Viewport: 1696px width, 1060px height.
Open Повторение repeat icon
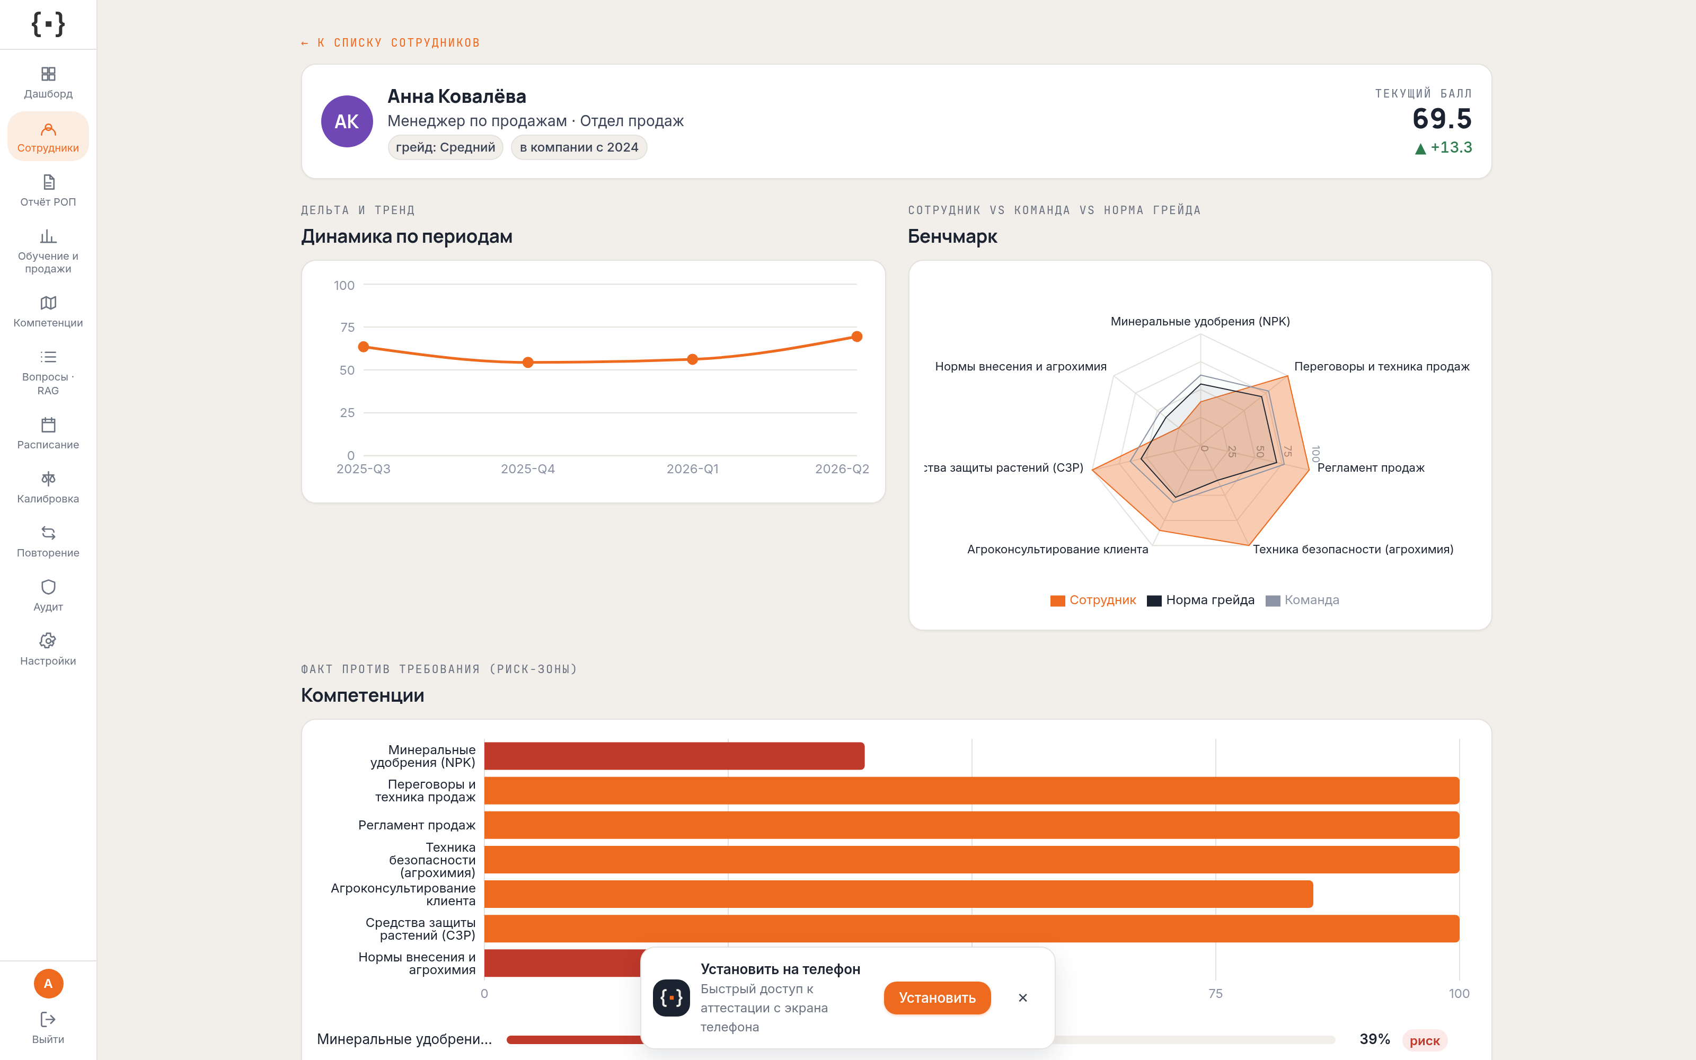48,533
